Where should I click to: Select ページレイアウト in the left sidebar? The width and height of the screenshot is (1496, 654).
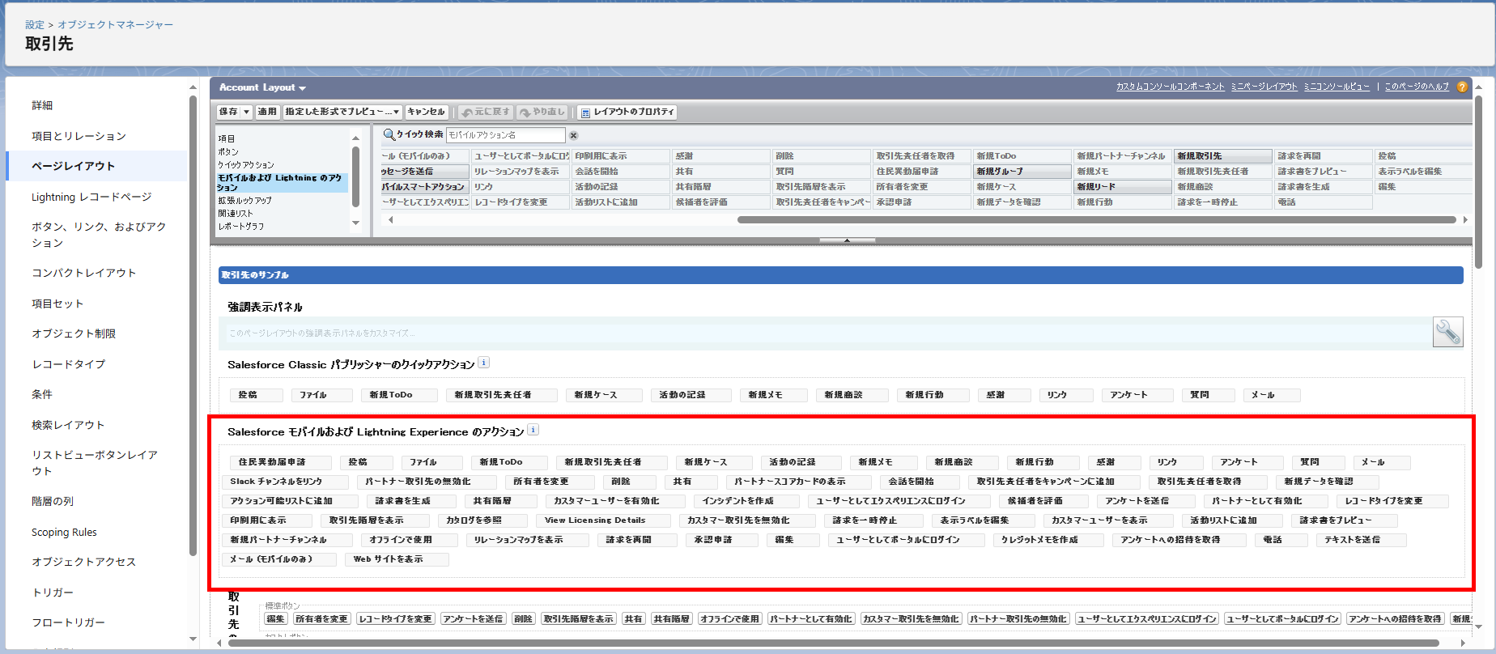[x=73, y=166]
